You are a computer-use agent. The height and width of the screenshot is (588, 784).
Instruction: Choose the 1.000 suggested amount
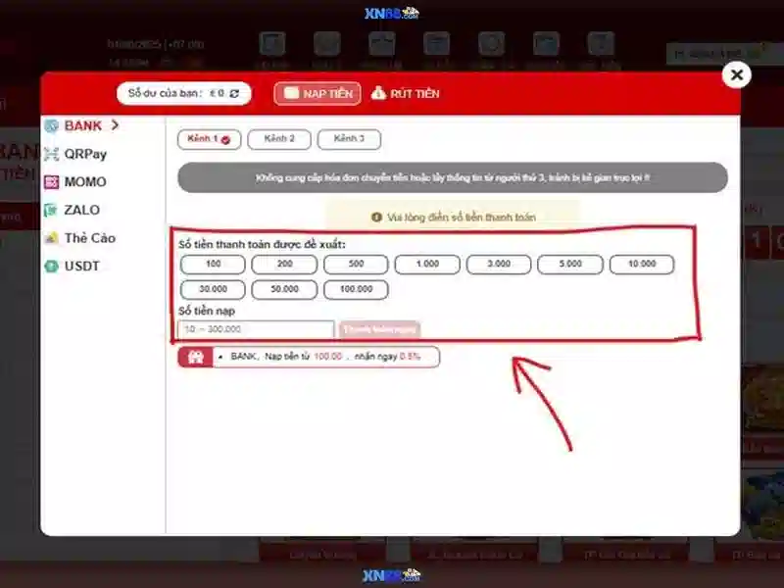click(427, 265)
